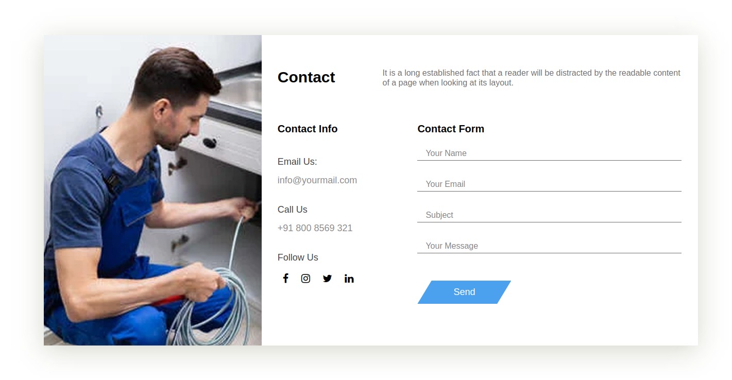Click the underline beneath Your Message field

[549, 253]
